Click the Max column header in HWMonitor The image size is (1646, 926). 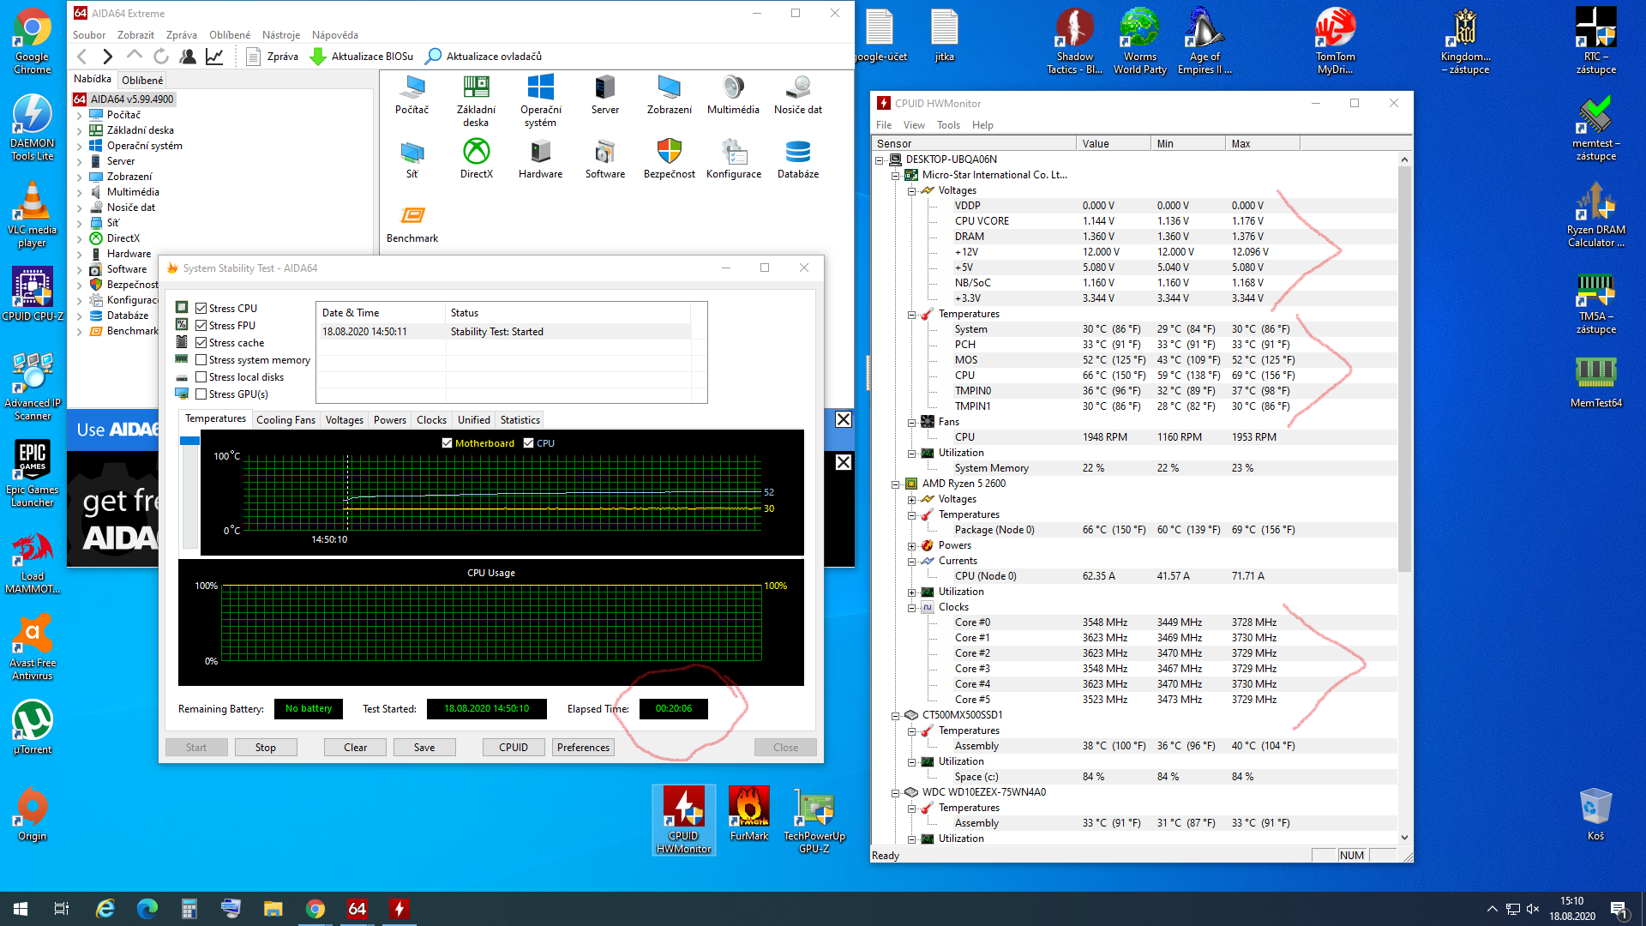1262,144
